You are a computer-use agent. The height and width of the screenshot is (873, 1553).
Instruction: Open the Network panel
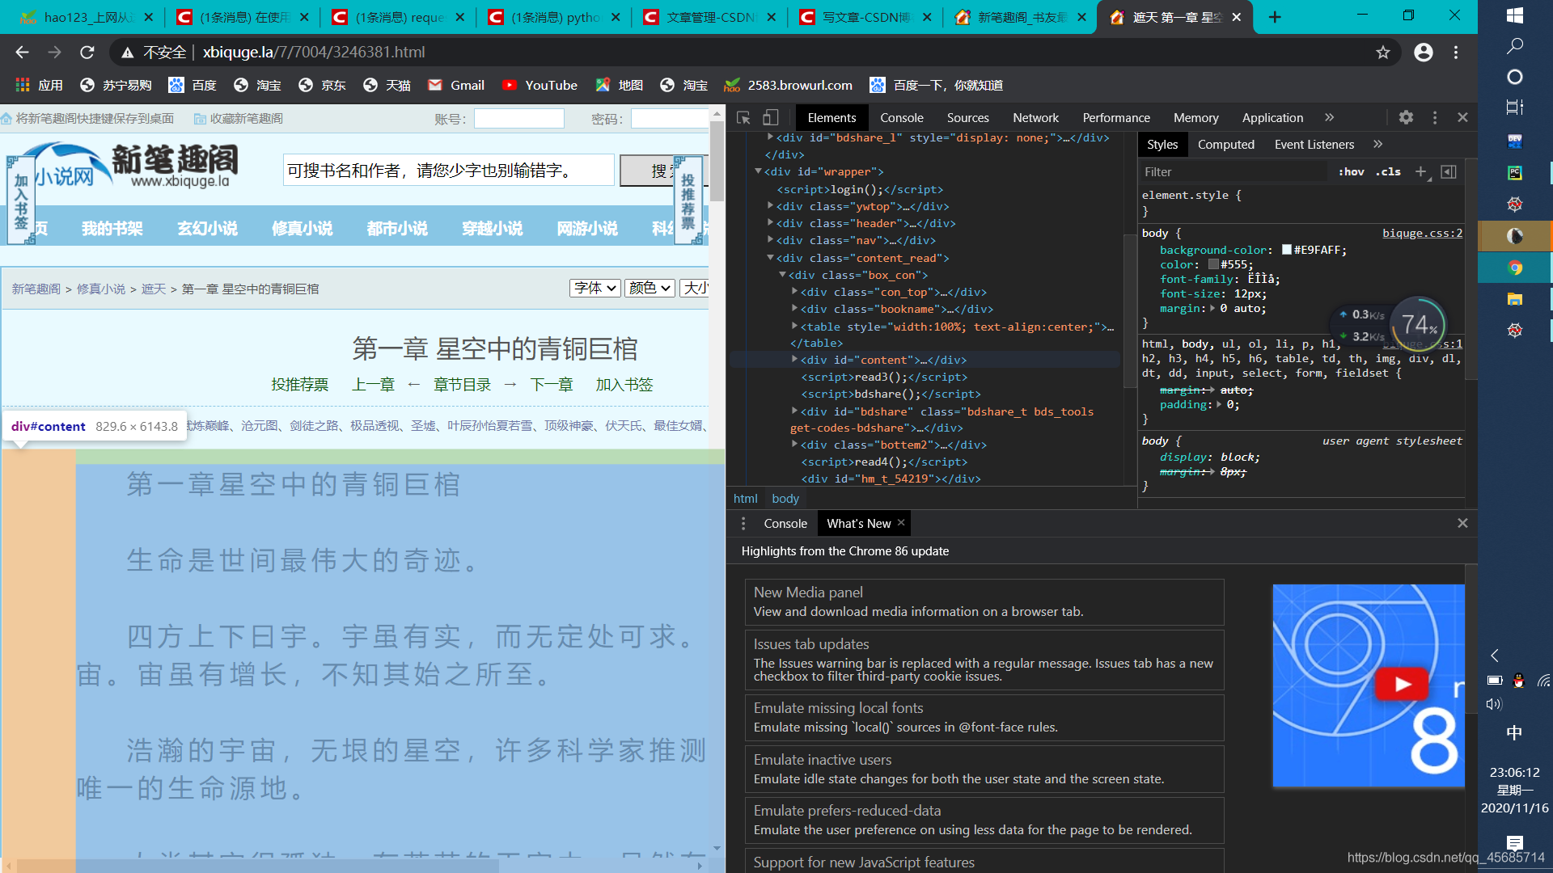(x=1035, y=118)
